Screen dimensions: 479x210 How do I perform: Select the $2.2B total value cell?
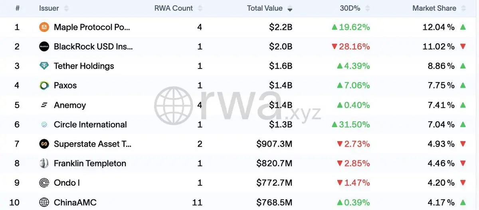click(281, 27)
